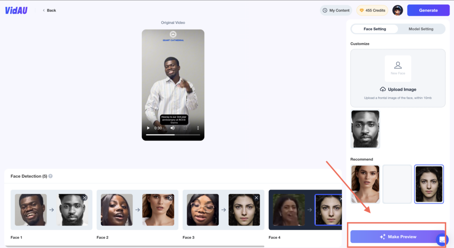Select the empty middle recommended face slot
The width and height of the screenshot is (454, 248).
pos(397,184)
